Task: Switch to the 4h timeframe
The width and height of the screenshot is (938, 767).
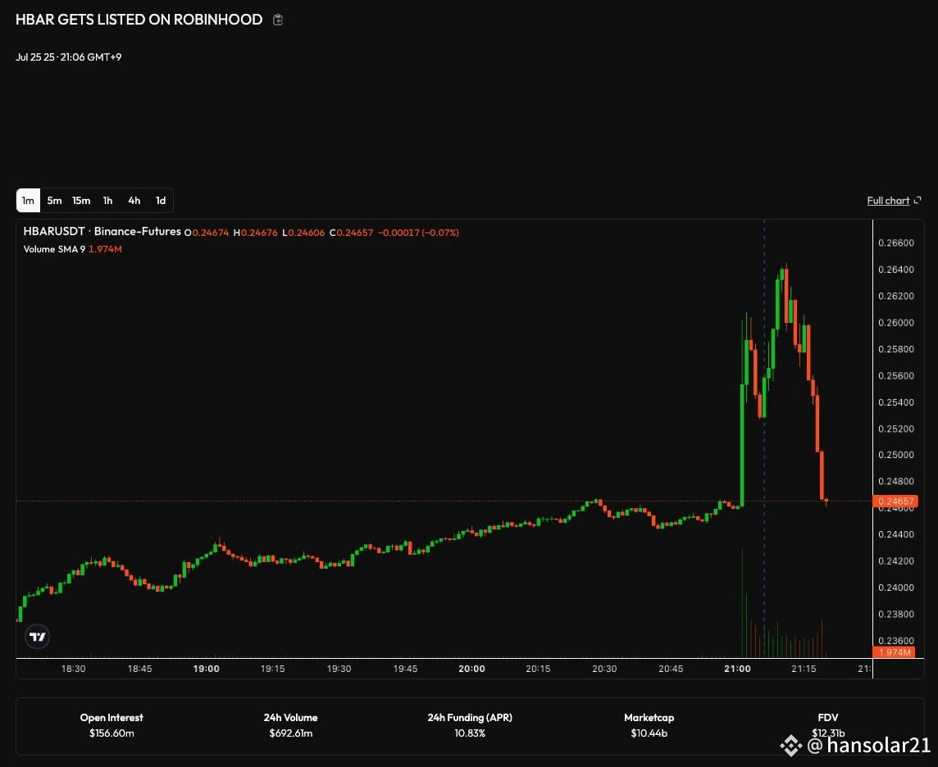Action: [x=134, y=200]
